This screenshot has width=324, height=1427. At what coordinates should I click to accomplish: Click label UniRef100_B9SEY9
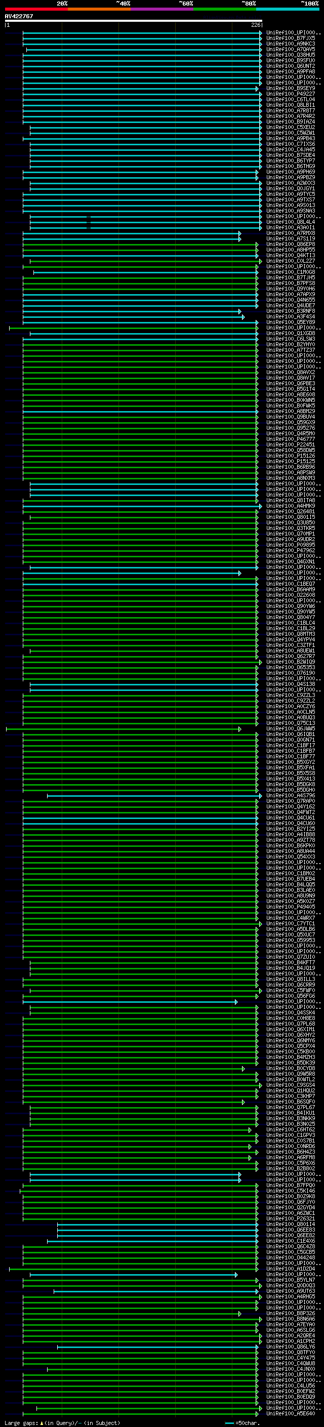(291, 89)
